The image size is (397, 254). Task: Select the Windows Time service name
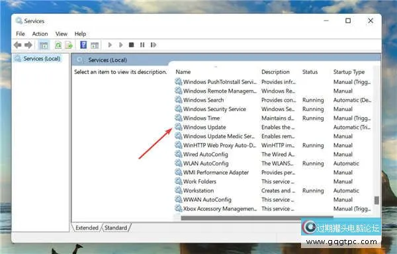[202, 118]
